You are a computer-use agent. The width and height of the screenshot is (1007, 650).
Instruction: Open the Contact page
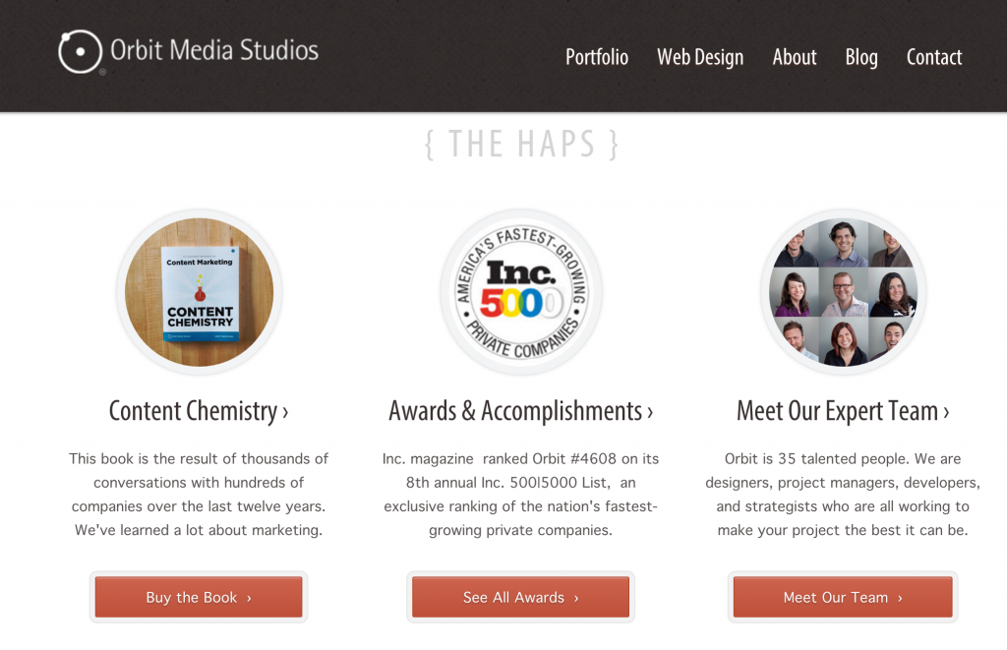[933, 57]
